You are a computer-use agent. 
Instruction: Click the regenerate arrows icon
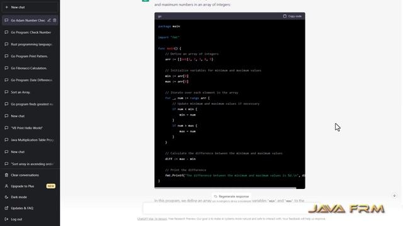[215, 196]
